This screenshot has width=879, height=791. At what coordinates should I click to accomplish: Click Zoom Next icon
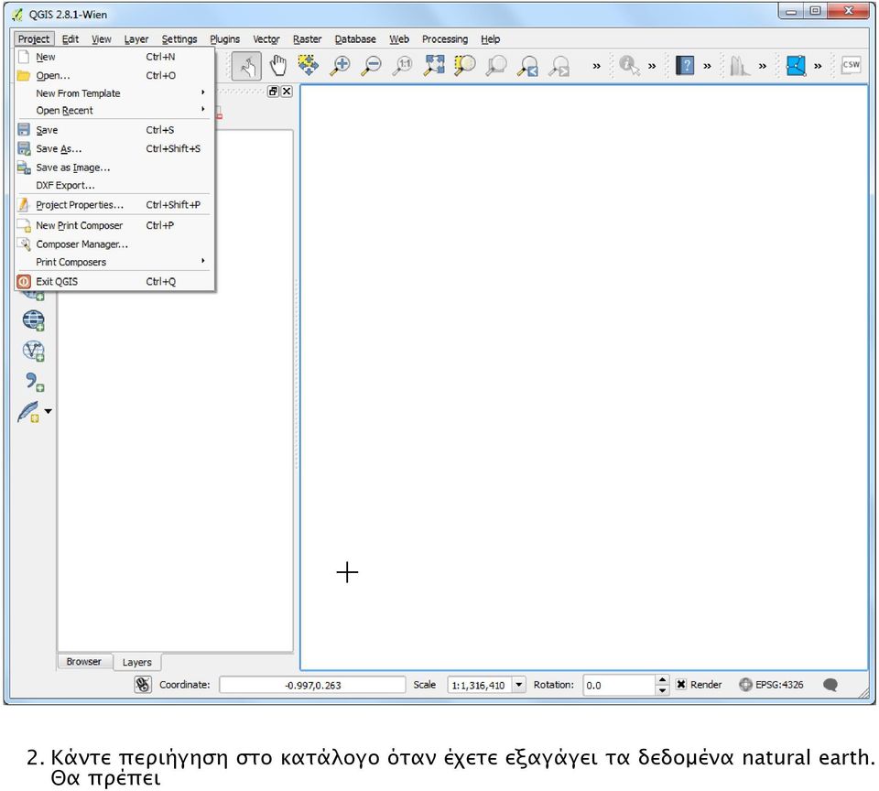click(x=559, y=66)
